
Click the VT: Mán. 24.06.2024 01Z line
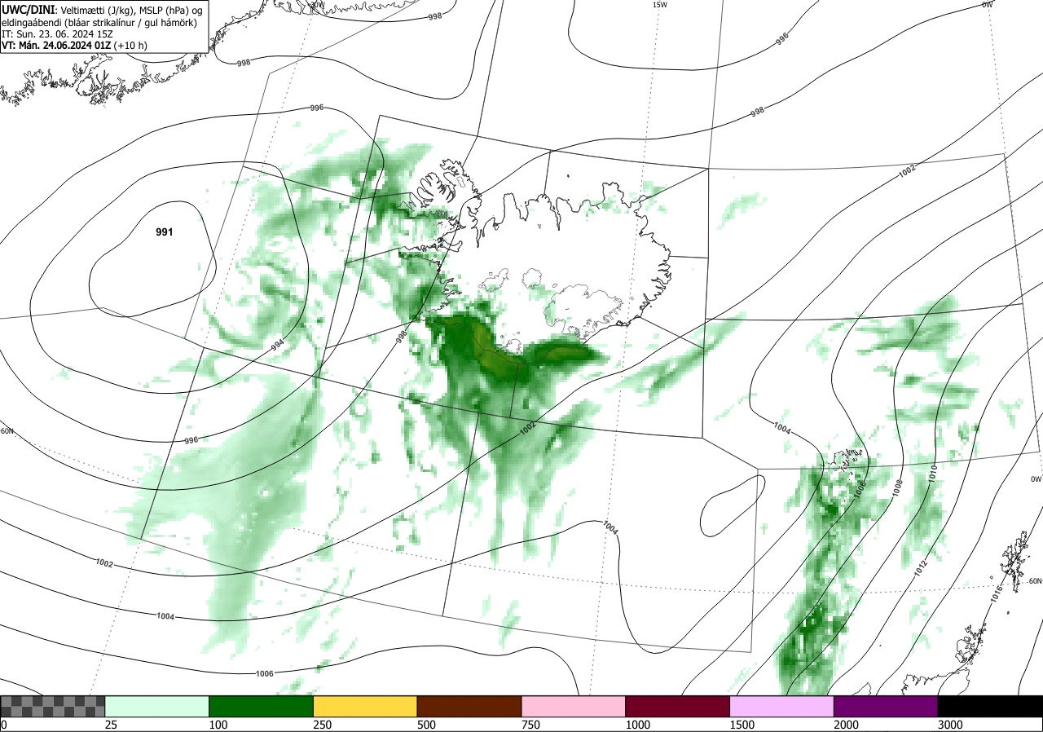tap(75, 46)
